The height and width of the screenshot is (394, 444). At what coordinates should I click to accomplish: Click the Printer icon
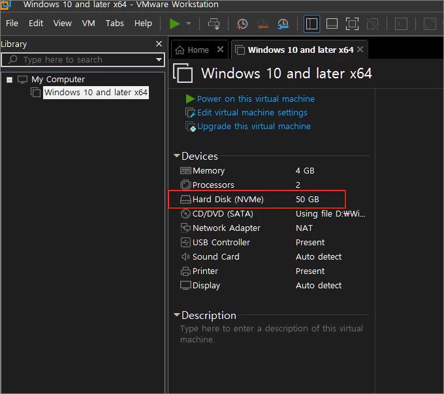[x=185, y=271]
